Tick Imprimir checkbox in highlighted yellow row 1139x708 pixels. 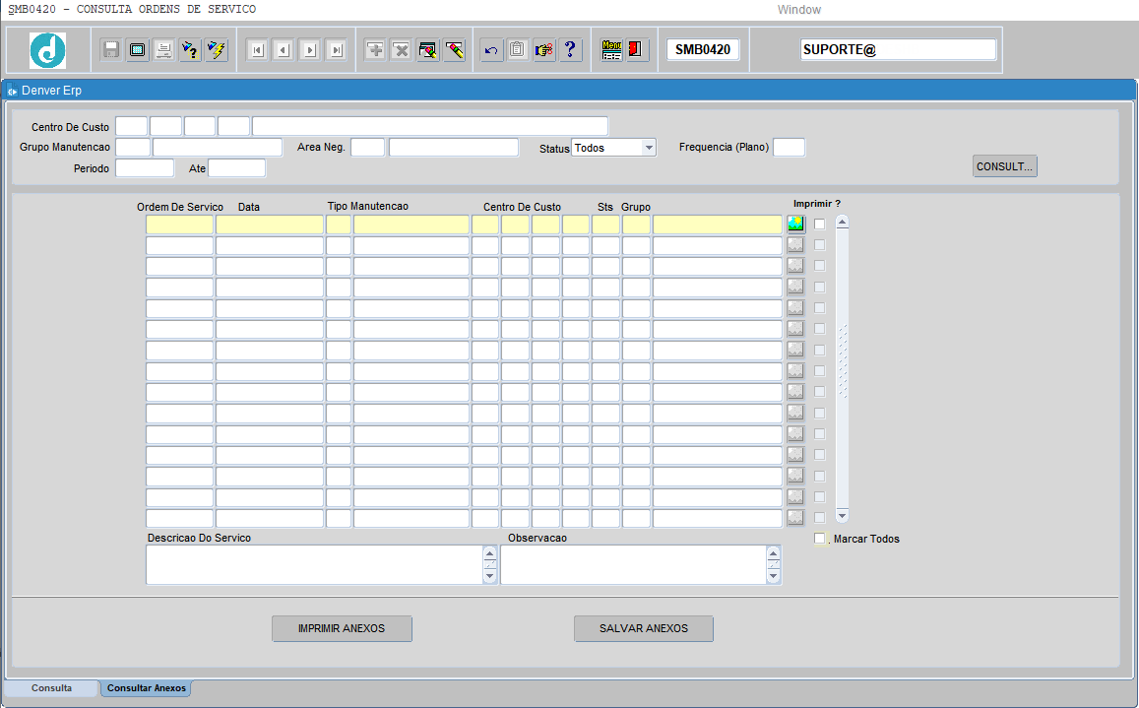point(819,225)
